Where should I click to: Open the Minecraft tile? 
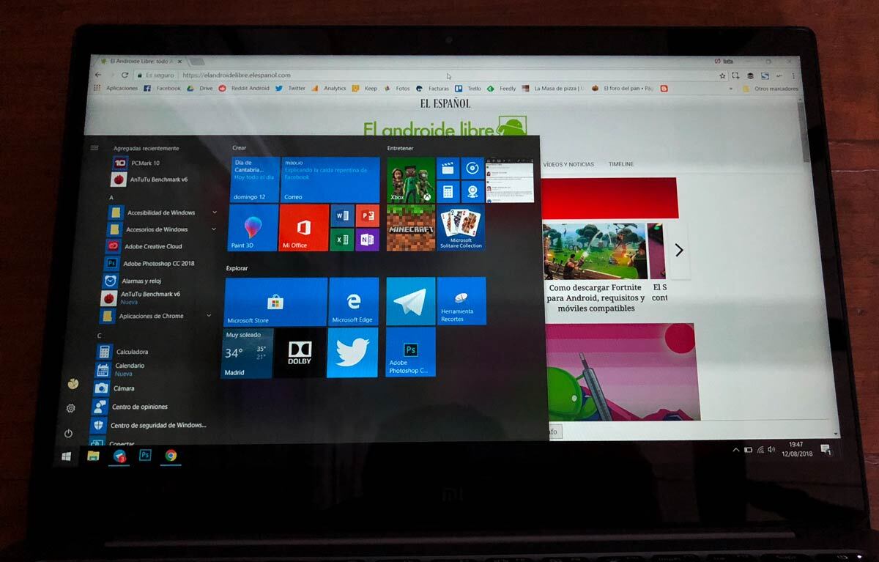(411, 227)
